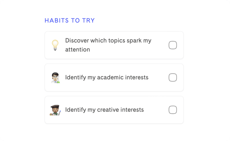Click the "HABITS TO TRY" heading
This screenshot has height=141, width=230.
70,21
